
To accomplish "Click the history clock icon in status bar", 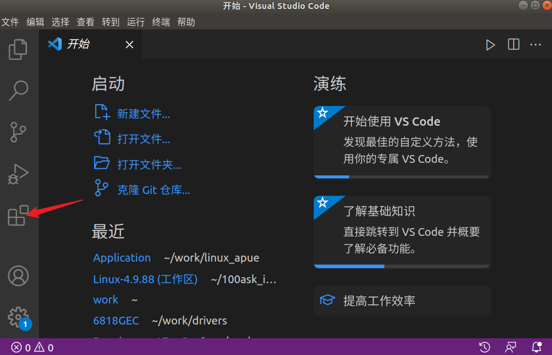I will point(485,347).
